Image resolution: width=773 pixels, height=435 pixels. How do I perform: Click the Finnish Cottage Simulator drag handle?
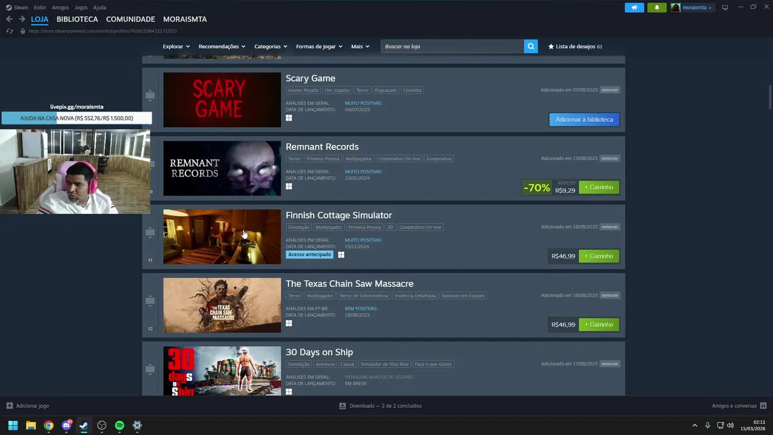(x=150, y=232)
